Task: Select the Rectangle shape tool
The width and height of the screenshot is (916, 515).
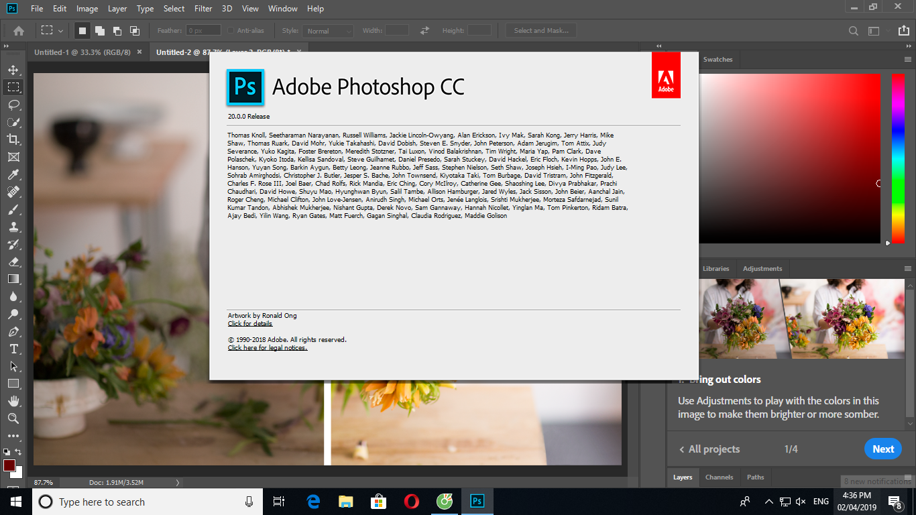Action: pos(13,384)
